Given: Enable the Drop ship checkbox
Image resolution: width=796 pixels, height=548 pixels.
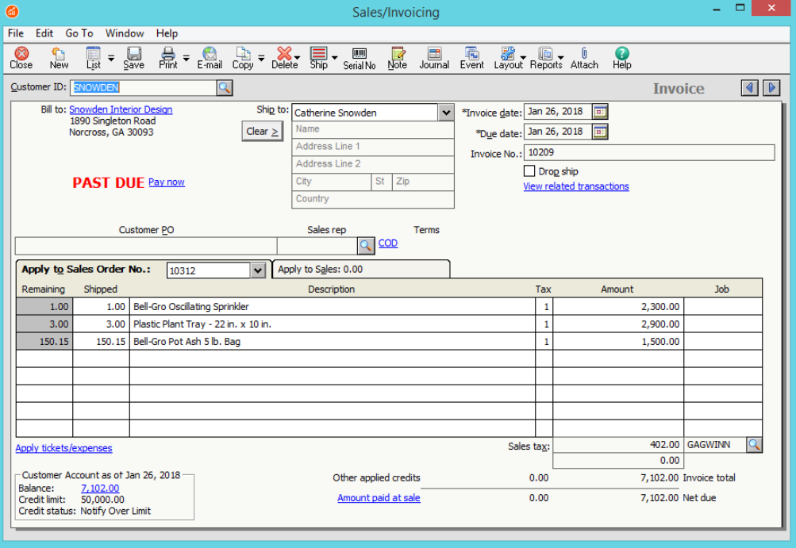Looking at the screenshot, I should tap(529, 171).
